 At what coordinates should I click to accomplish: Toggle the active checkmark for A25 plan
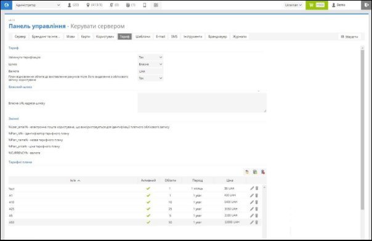148,209
